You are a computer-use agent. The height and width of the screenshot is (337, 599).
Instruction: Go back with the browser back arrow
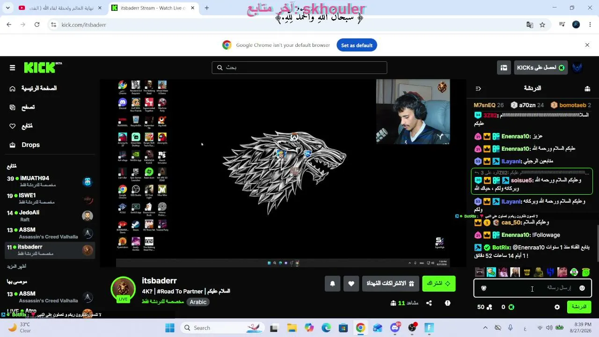click(x=9, y=25)
